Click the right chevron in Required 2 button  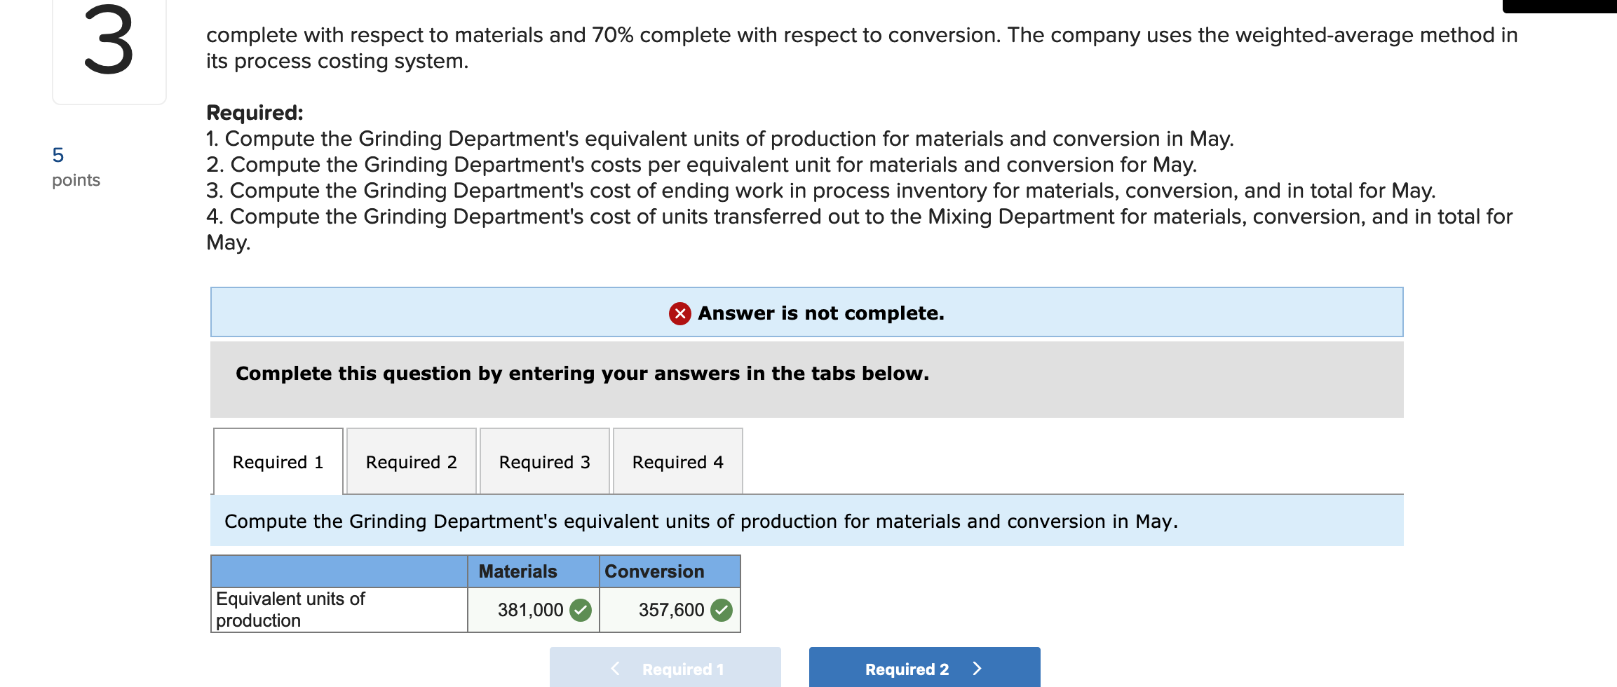tap(976, 668)
